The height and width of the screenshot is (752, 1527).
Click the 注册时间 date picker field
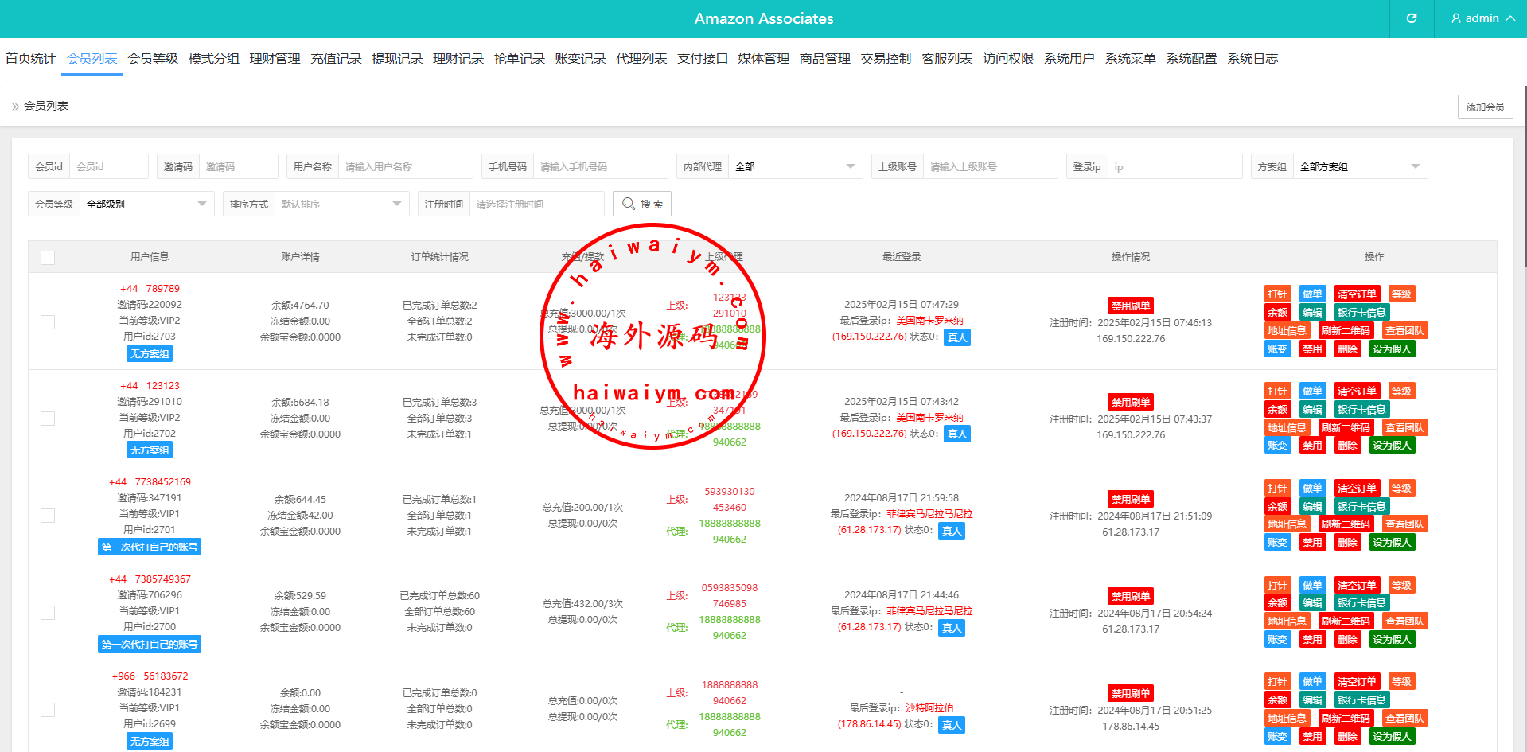click(536, 204)
